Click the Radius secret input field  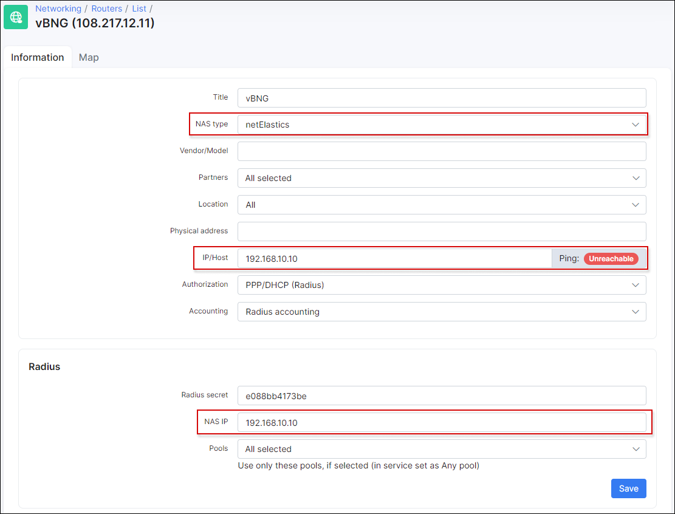click(442, 396)
